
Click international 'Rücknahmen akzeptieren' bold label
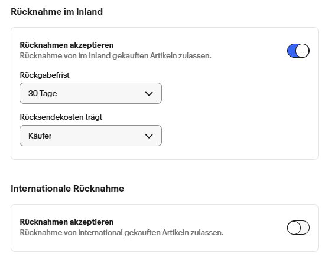point(67,222)
